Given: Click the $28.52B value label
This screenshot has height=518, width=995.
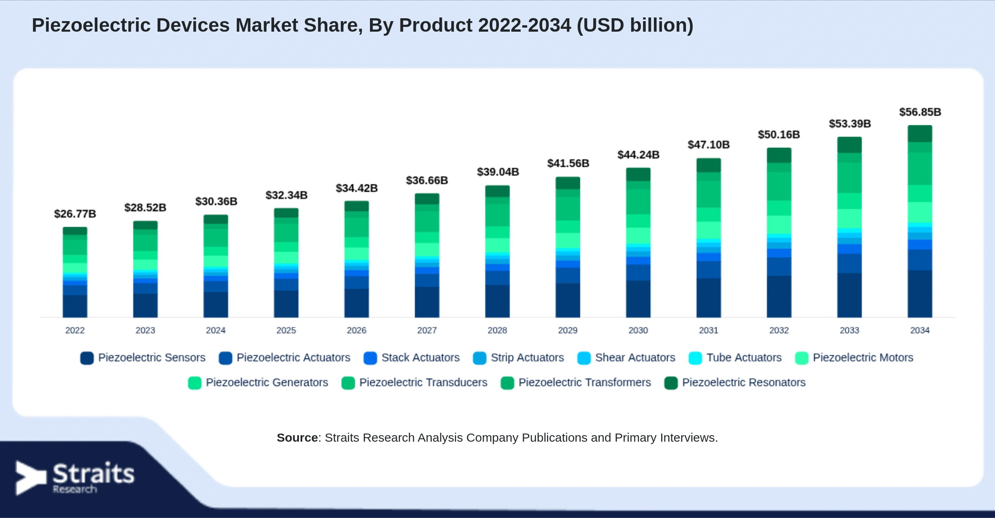Looking at the screenshot, I should [145, 208].
